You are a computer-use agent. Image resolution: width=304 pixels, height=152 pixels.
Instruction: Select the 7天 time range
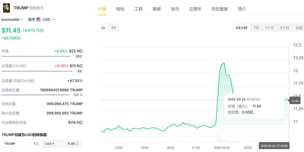tap(256, 28)
